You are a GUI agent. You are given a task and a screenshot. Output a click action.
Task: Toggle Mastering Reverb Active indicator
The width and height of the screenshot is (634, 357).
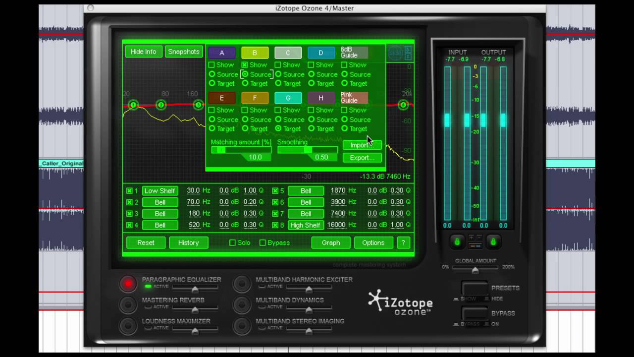148,307
